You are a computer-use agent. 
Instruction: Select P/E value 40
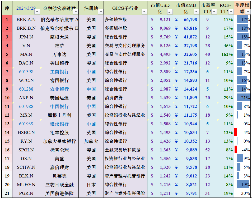(x=208, y=54)
